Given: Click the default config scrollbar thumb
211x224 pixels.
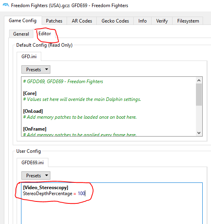Looking at the screenshot, I should pyautogui.click(x=199, y=95).
